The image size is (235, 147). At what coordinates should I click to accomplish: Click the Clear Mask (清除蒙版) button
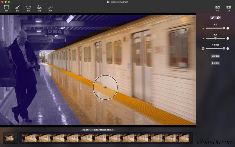215,56
